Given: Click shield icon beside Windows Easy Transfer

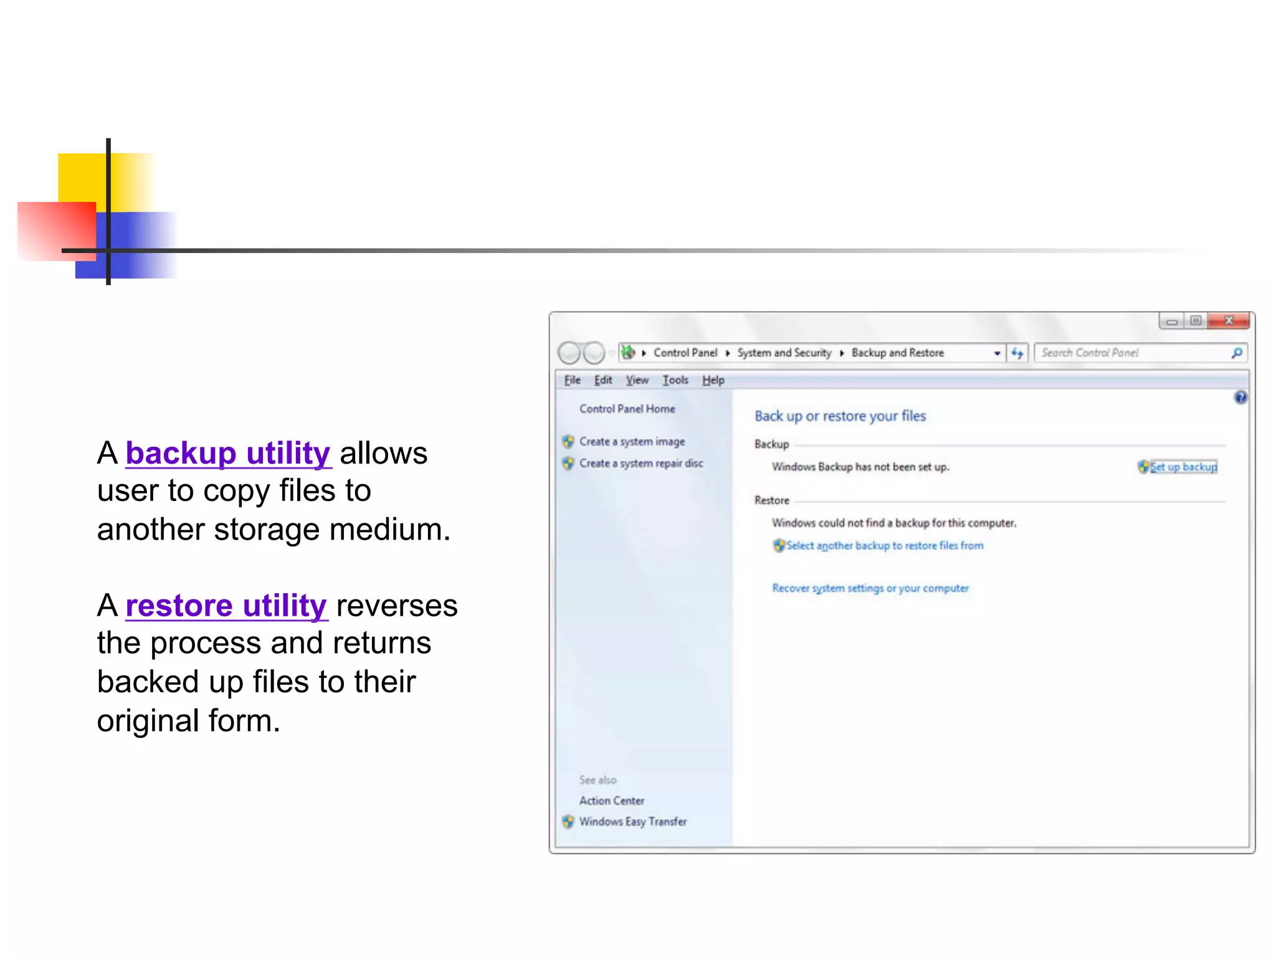Looking at the screenshot, I should tap(568, 822).
